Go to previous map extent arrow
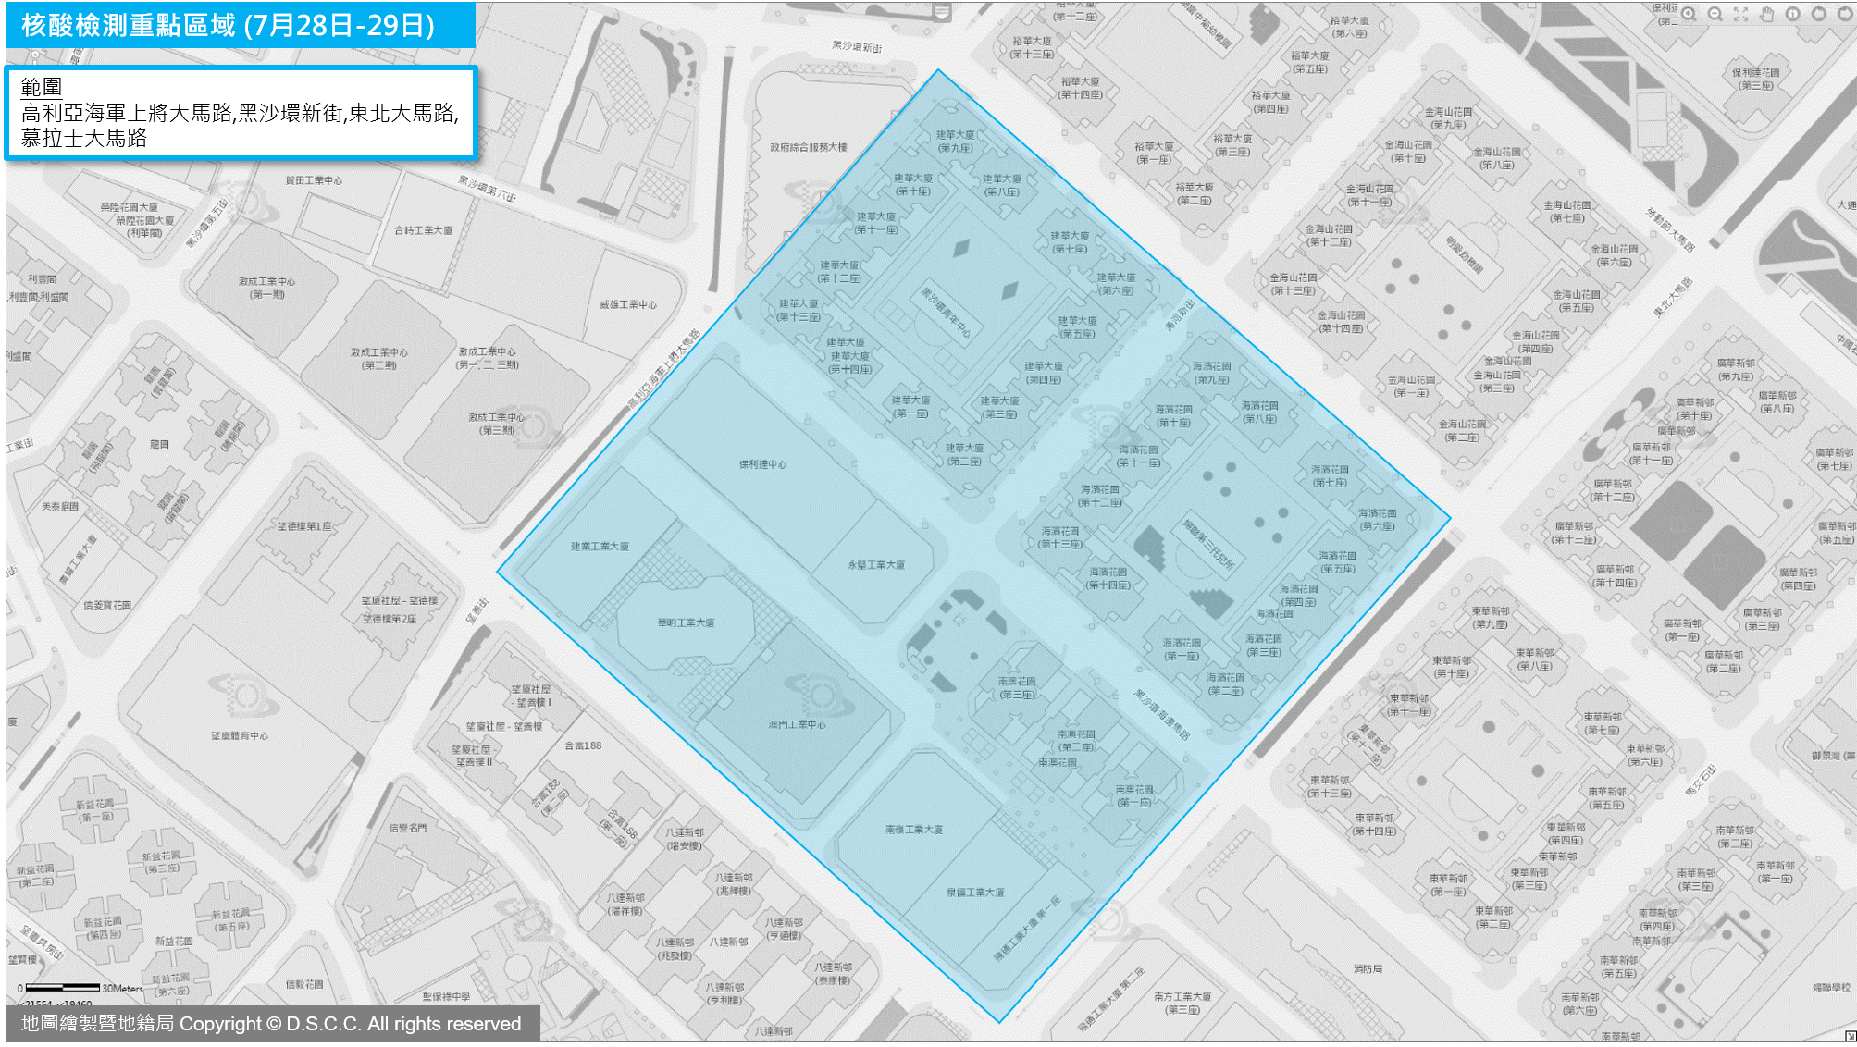 click(1818, 14)
